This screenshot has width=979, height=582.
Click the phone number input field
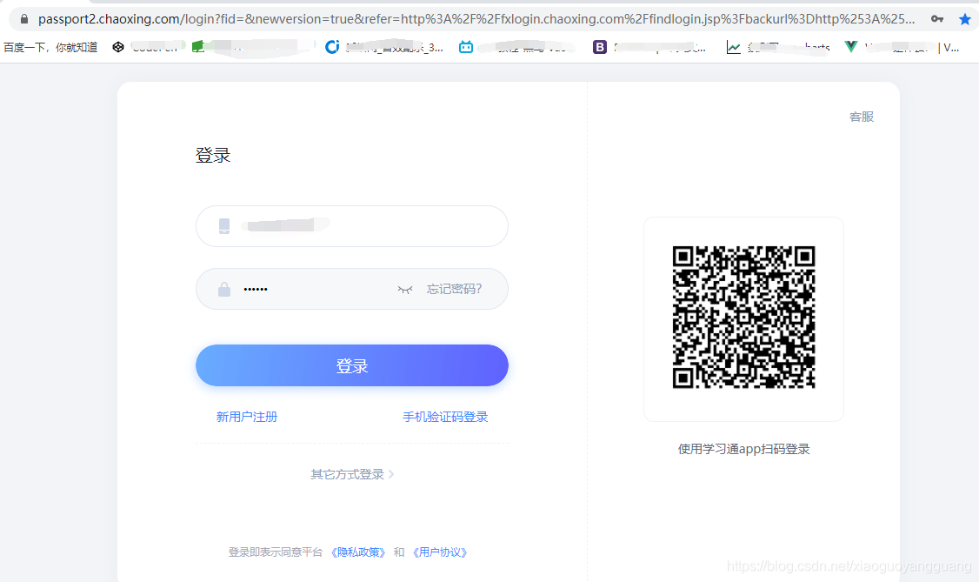352,226
